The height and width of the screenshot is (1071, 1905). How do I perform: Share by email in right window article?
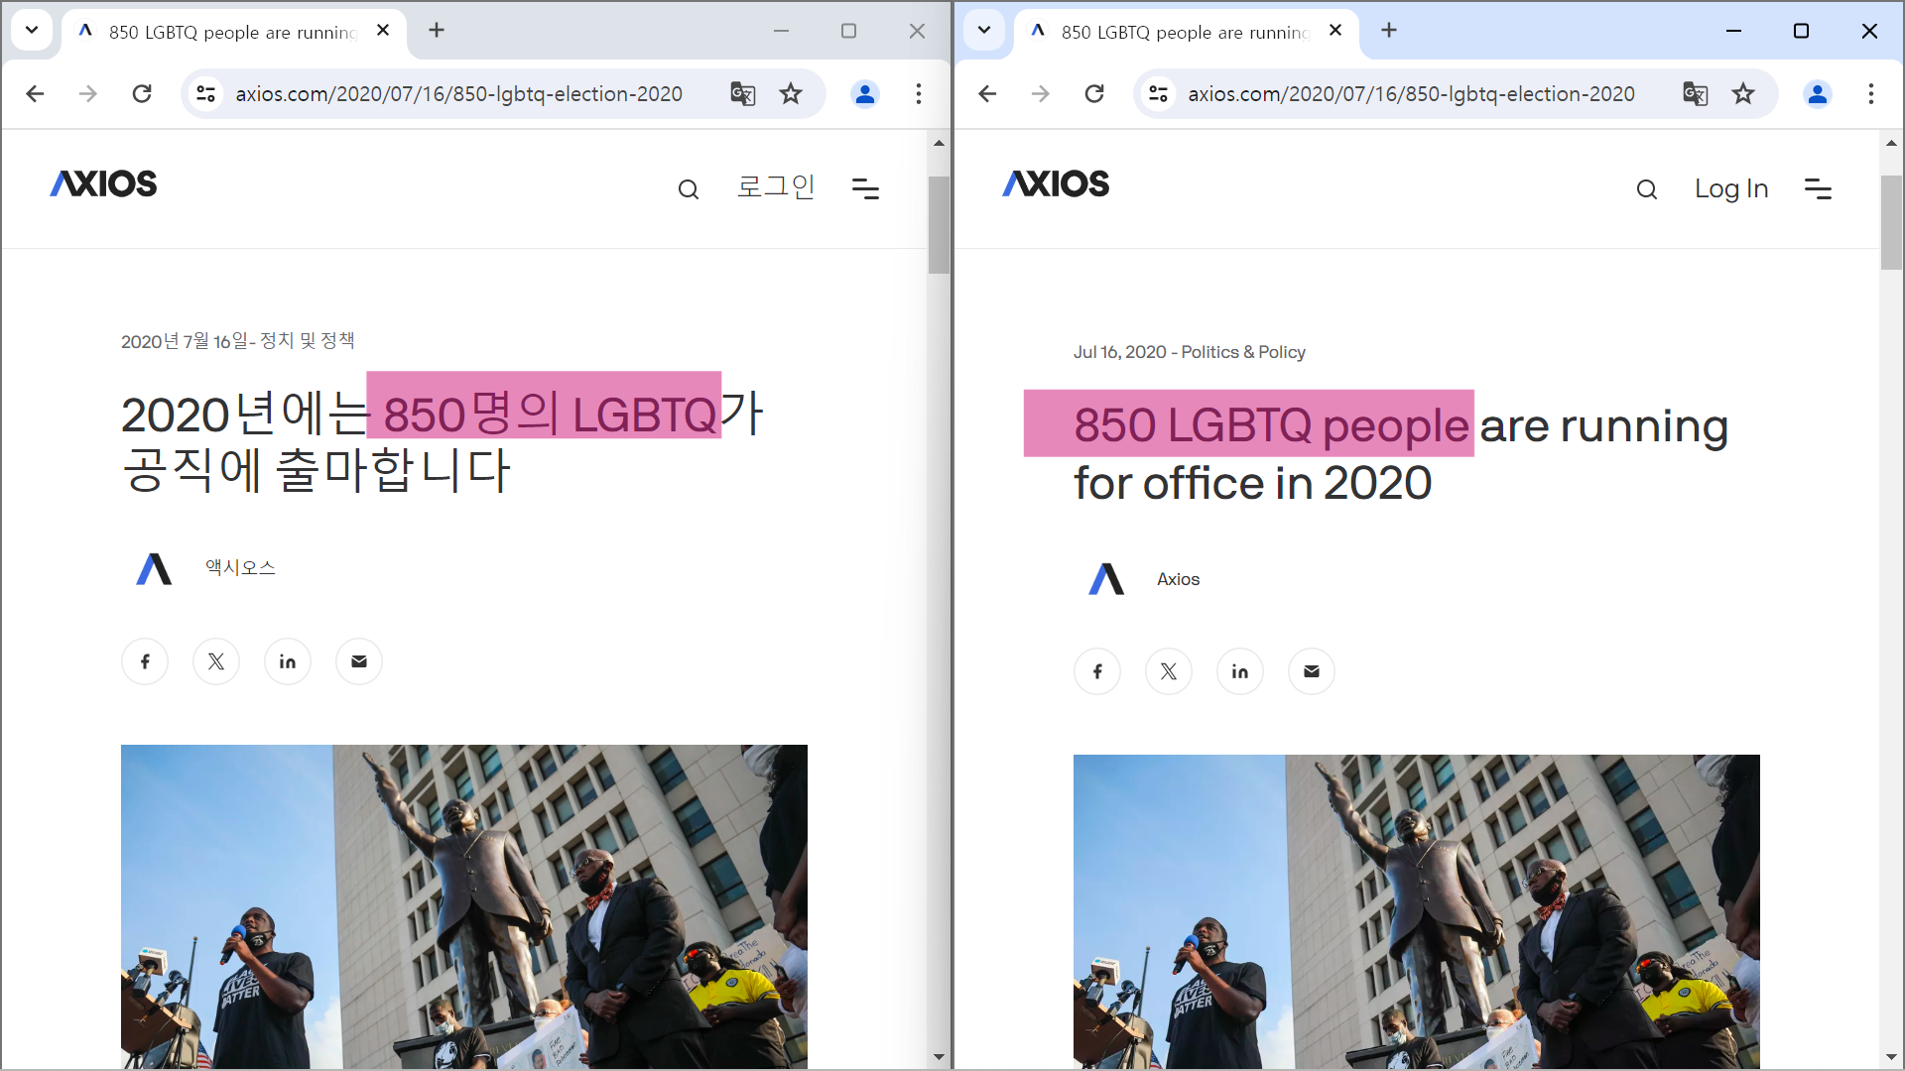(x=1312, y=671)
